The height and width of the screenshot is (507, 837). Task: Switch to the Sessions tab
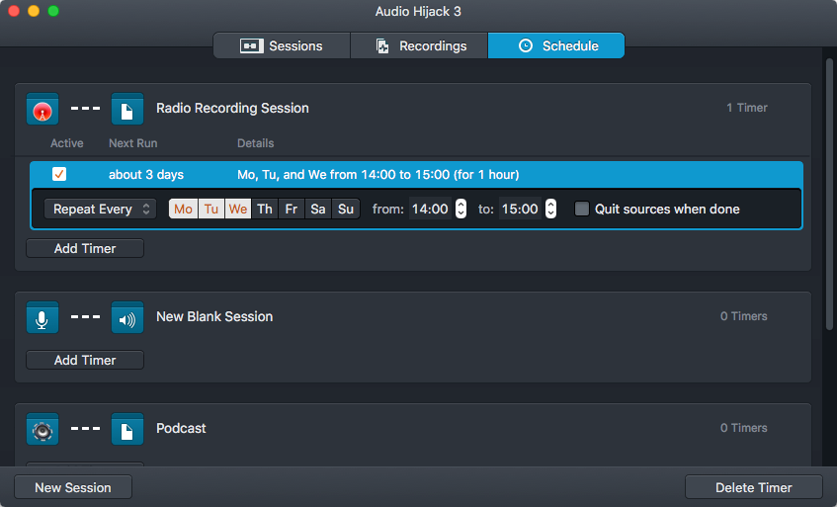(x=282, y=46)
